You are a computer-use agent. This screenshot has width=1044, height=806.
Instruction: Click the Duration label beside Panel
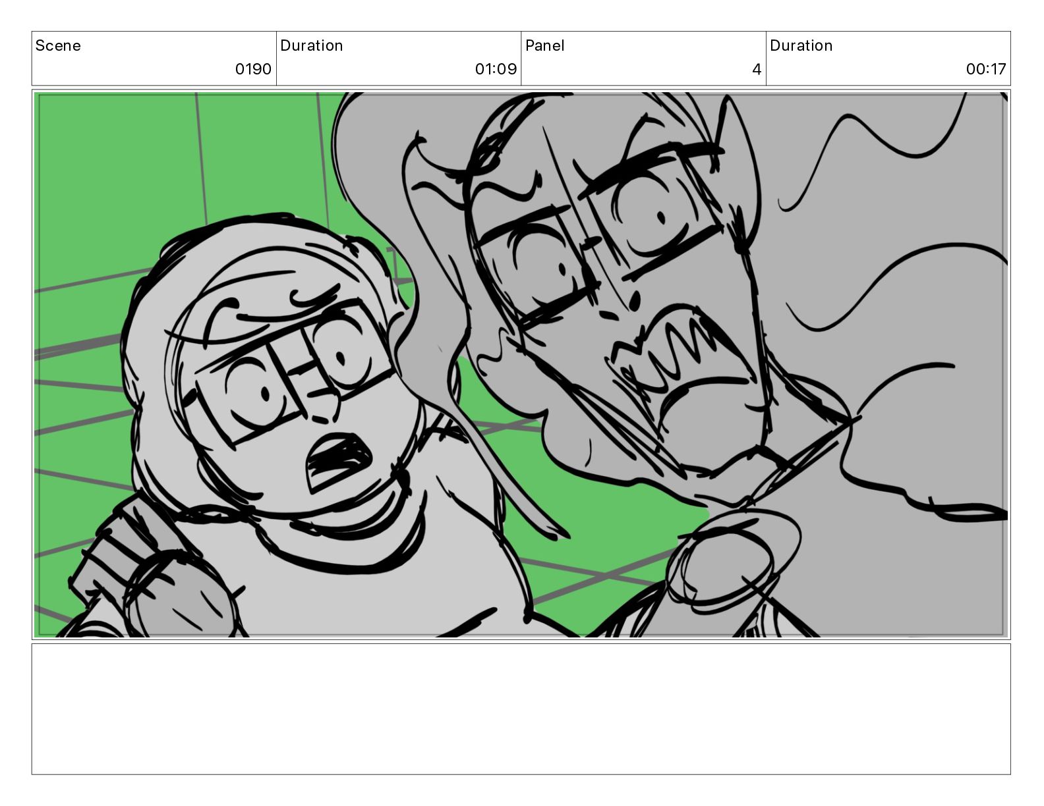coord(801,45)
